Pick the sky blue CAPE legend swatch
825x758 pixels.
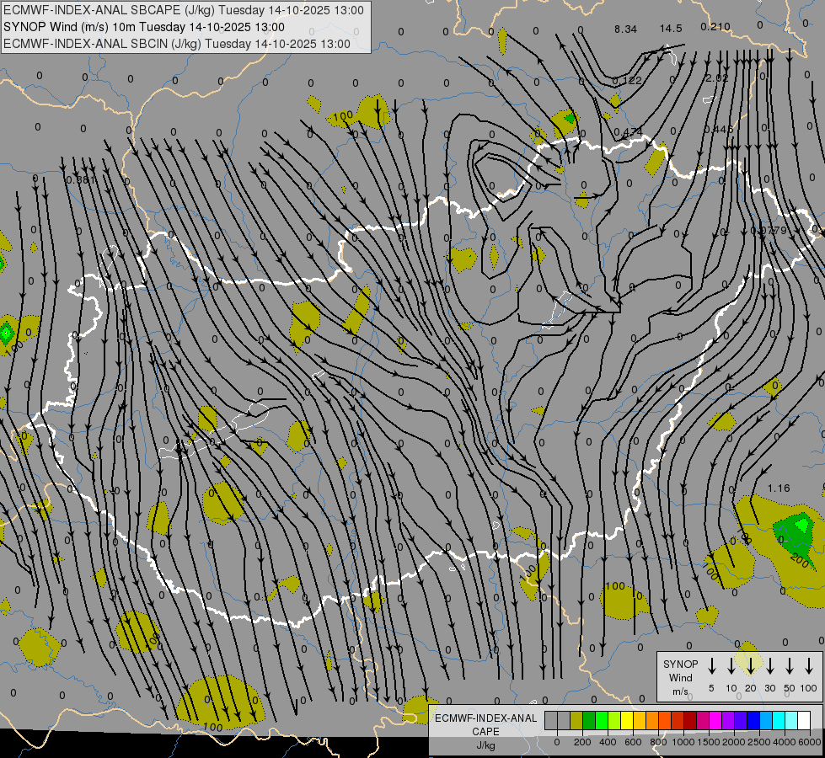[766, 720]
